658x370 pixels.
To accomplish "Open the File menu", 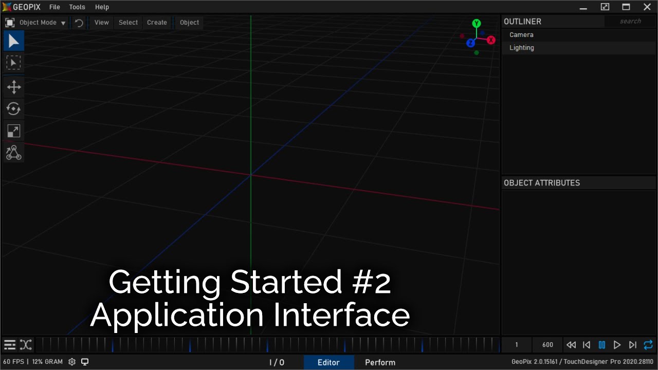I will click(x=54, y=7).
